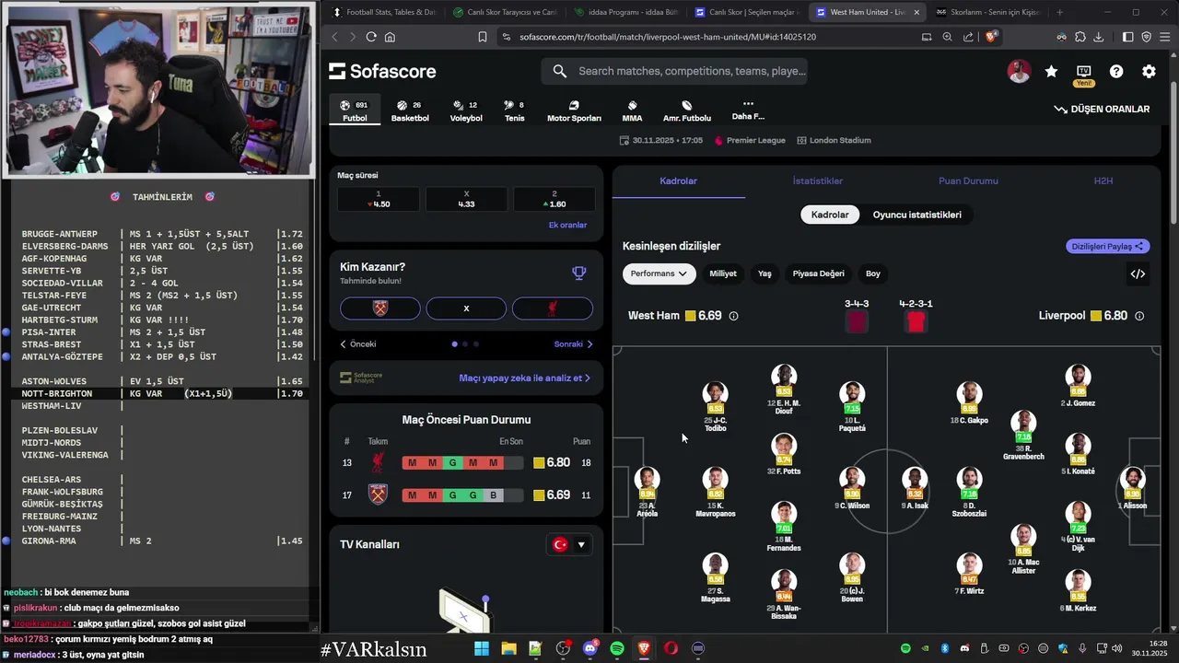Viewport: 1179px width, 663px height.
Task: Open the TV schedule icon marked Yeni
Action: (1084, 74)
